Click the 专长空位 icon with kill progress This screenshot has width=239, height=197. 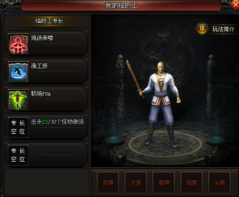point(18,127)
